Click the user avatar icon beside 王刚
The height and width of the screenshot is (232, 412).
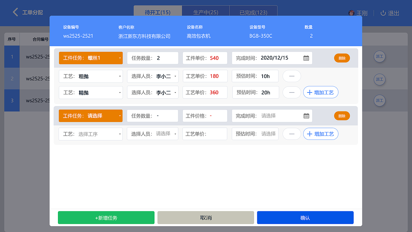tap(351, 13)
